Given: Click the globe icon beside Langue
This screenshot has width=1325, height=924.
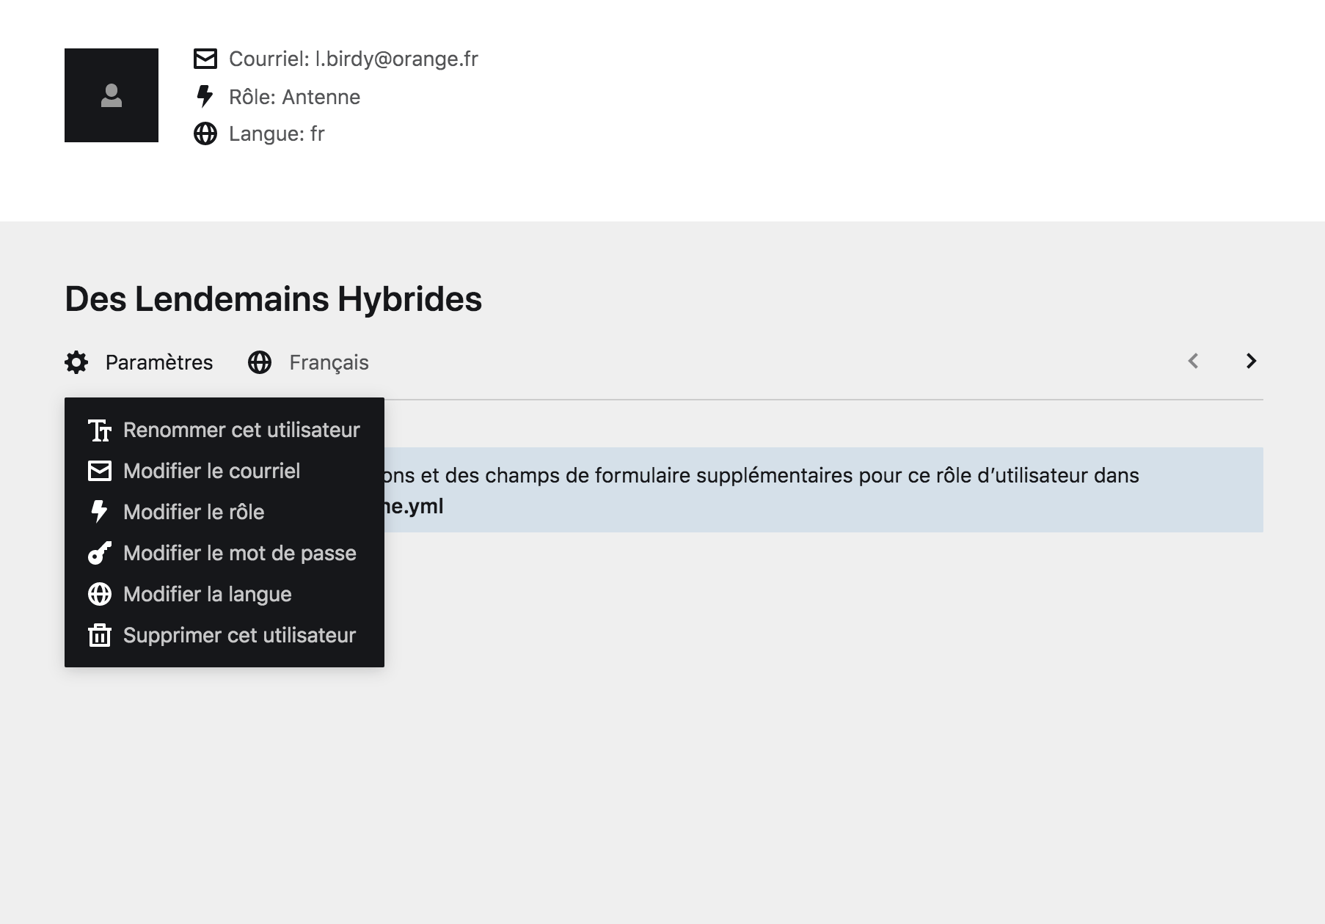Looking at the screenshot, I should pyautogui.click(x=205, y=133).
